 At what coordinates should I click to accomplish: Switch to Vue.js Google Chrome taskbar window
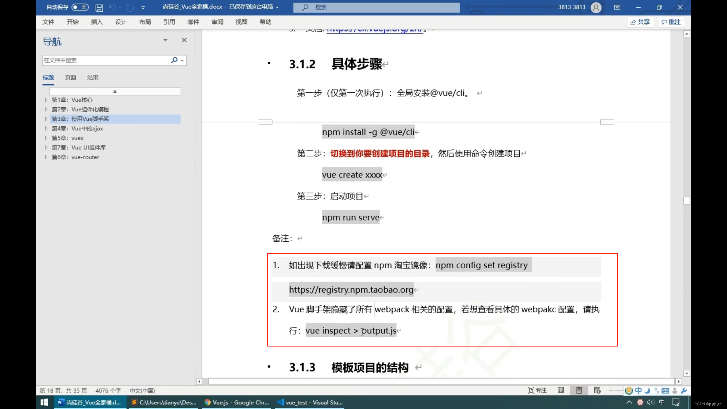[236, 402]
